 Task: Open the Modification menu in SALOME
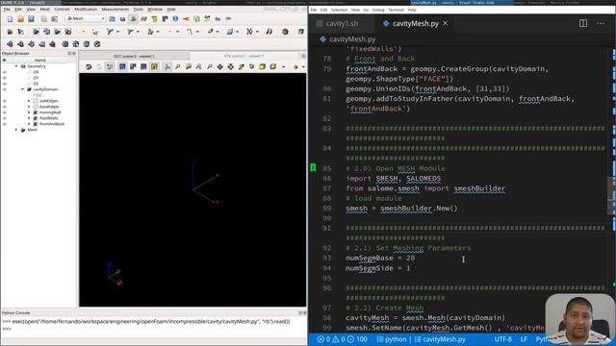click(x=86, y=9)
